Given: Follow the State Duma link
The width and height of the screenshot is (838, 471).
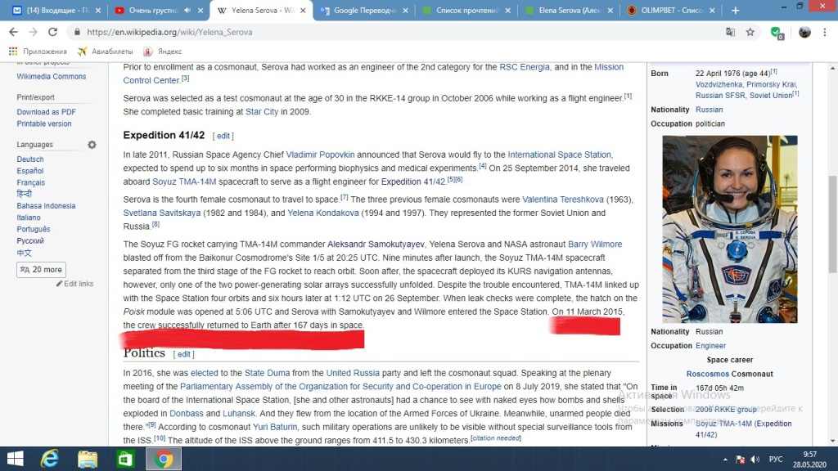Looking at the screenshot, I should click(x=268, y=373).
